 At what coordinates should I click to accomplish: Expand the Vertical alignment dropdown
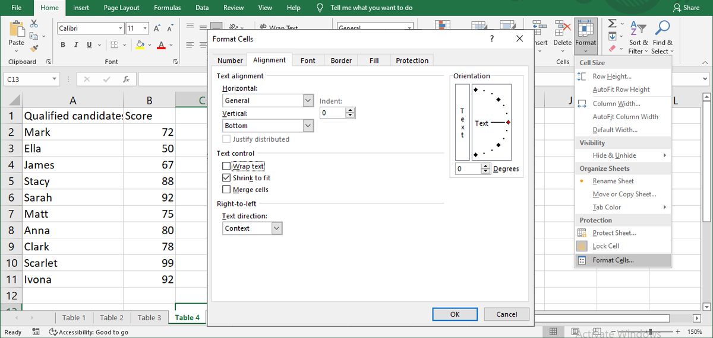click(308, 126)
